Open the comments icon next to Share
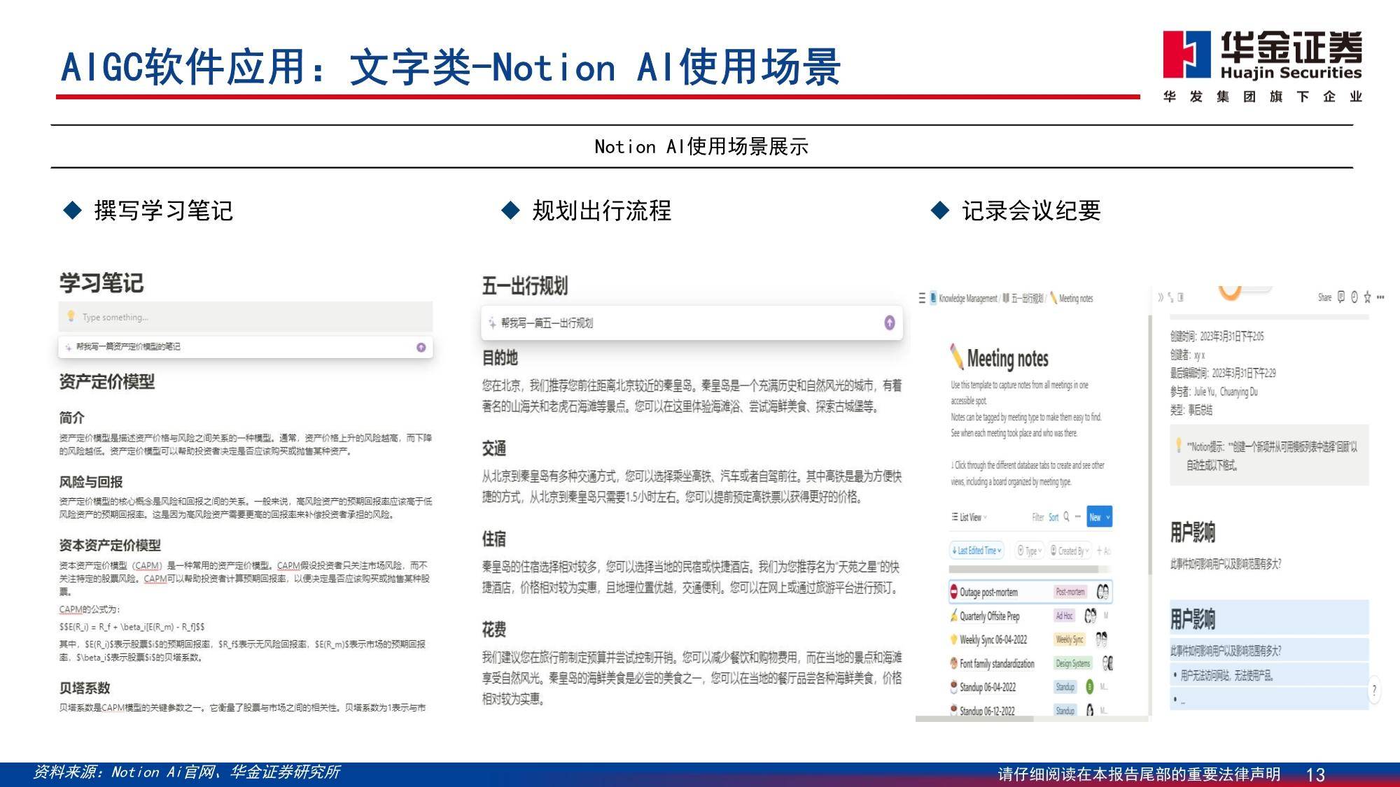1400x787 pixels. click(x=1341, y=297)
